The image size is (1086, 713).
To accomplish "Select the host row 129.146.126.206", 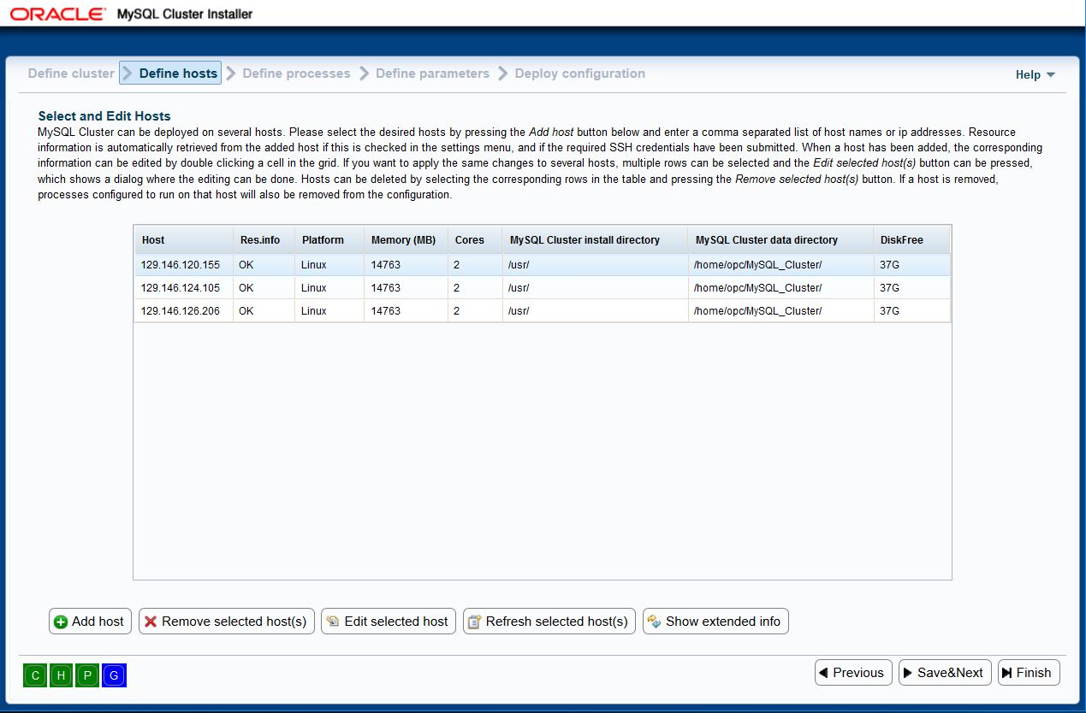I will tap(542, 311).
